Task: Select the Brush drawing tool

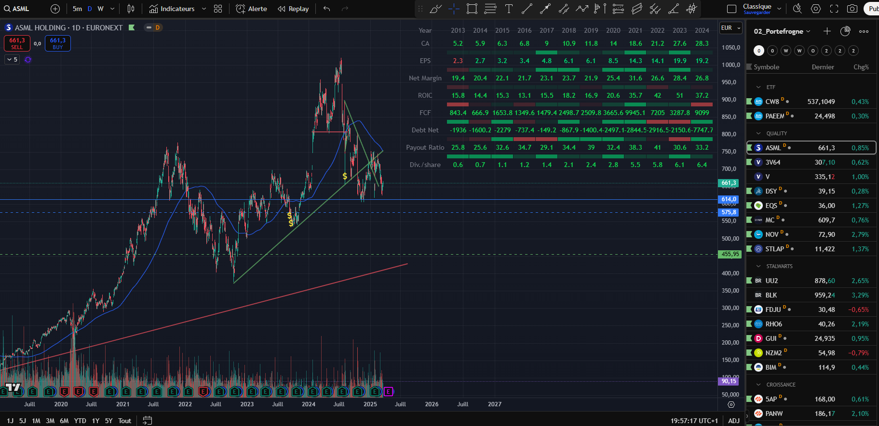Action: click(x=435, y=9)
